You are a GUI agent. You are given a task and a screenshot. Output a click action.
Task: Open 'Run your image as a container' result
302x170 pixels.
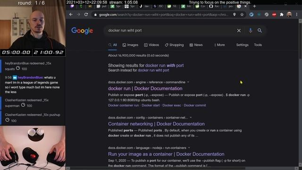[166, 154]
